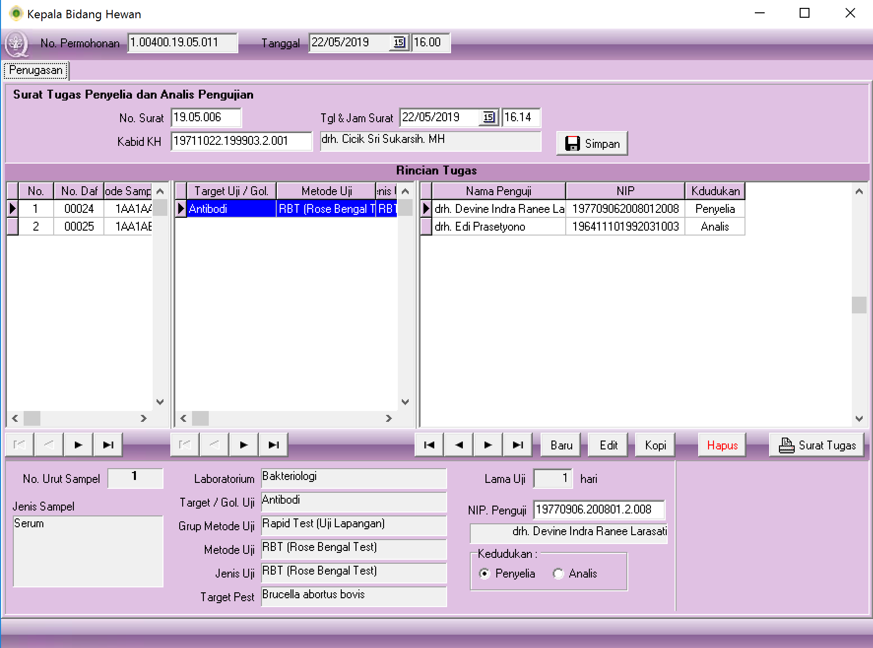
Task: Jump to last record in tester navigator
Action: click(517, 445)
